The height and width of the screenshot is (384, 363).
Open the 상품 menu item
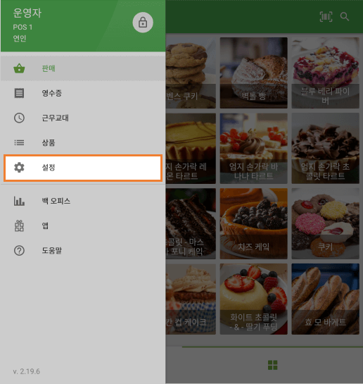(83, 142)
